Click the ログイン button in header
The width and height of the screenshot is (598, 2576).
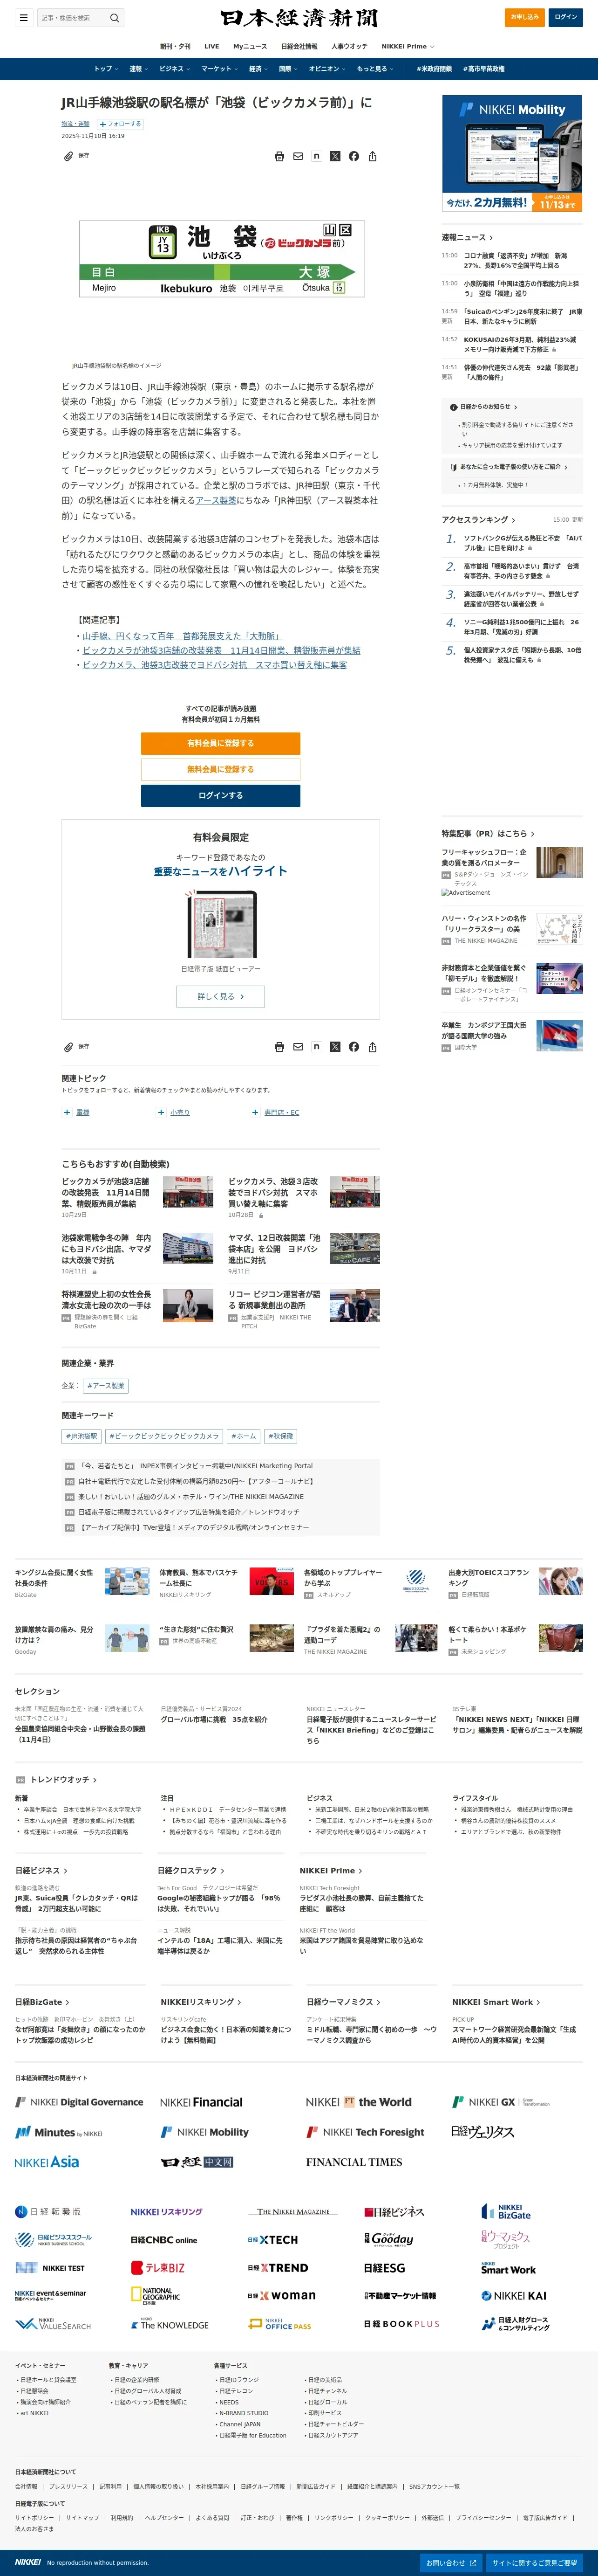click(566, 17)
